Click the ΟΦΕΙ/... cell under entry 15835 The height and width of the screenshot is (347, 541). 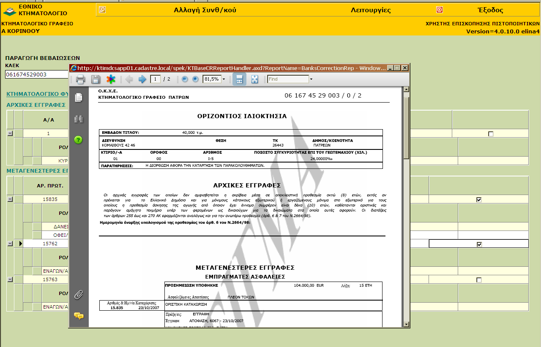click(55, 235)
